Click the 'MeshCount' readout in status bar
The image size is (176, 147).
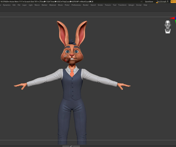[x=87, y=1]
